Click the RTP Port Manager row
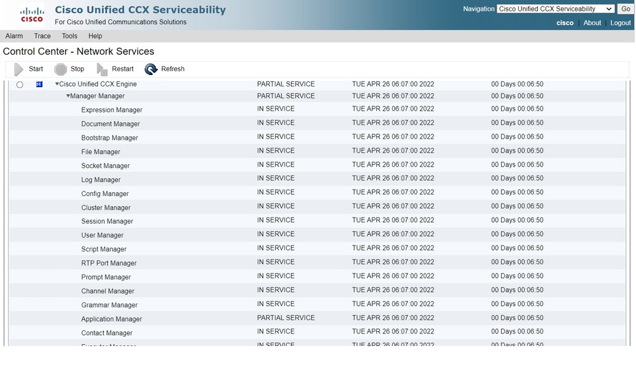 point(317,263)
